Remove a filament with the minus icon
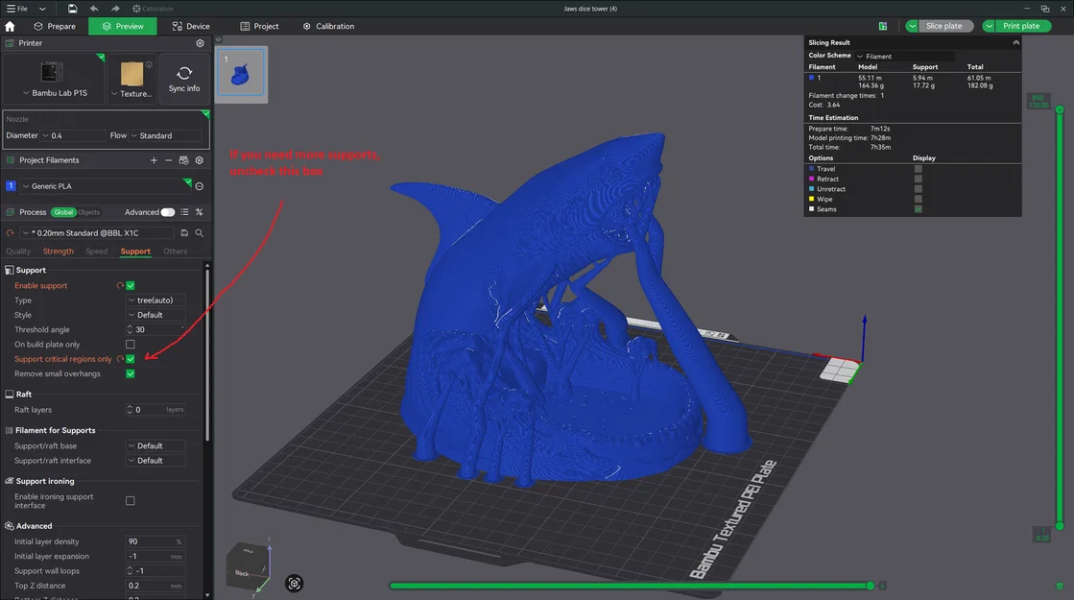The image size is (1074, 600). (x=169, y=160)
